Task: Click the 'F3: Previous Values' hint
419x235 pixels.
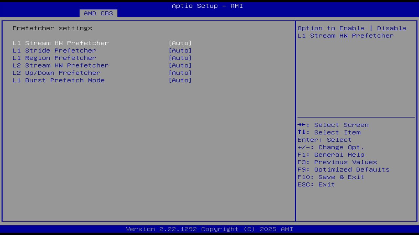Action: (x=337, y=162)
